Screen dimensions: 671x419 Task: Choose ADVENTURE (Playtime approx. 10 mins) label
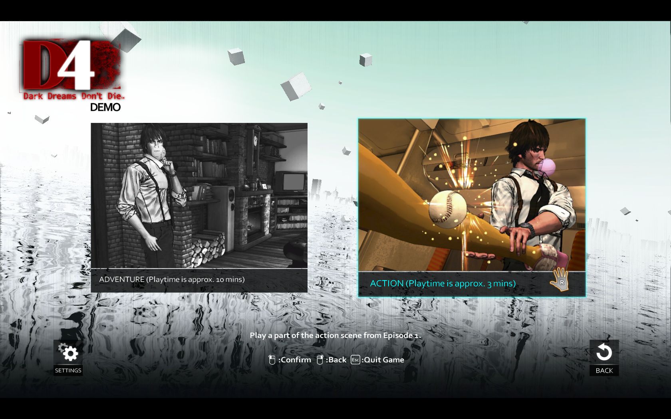coord(172,279)
